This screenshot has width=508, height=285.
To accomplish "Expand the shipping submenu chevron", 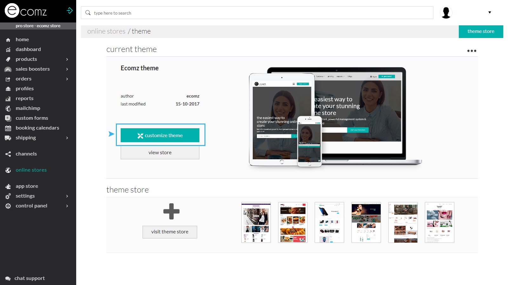I will click(x=67, y=138).
